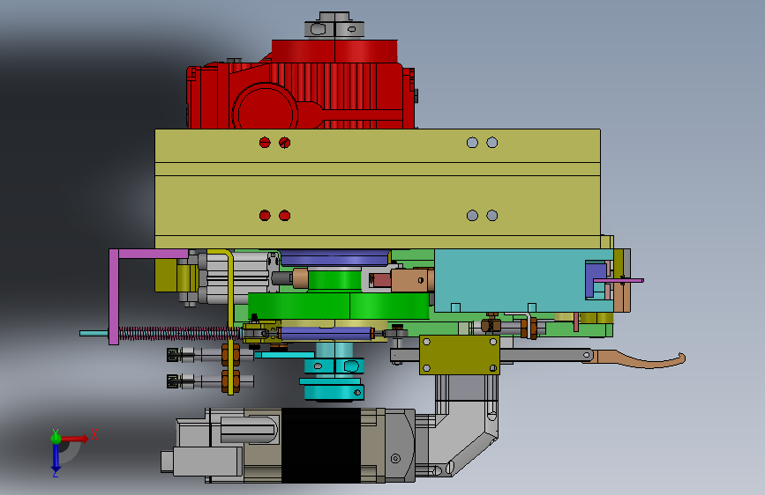This screenshot has height=495, width=765.
Task: Select the large green pulley disc
Action: click(x=339, y=306)
